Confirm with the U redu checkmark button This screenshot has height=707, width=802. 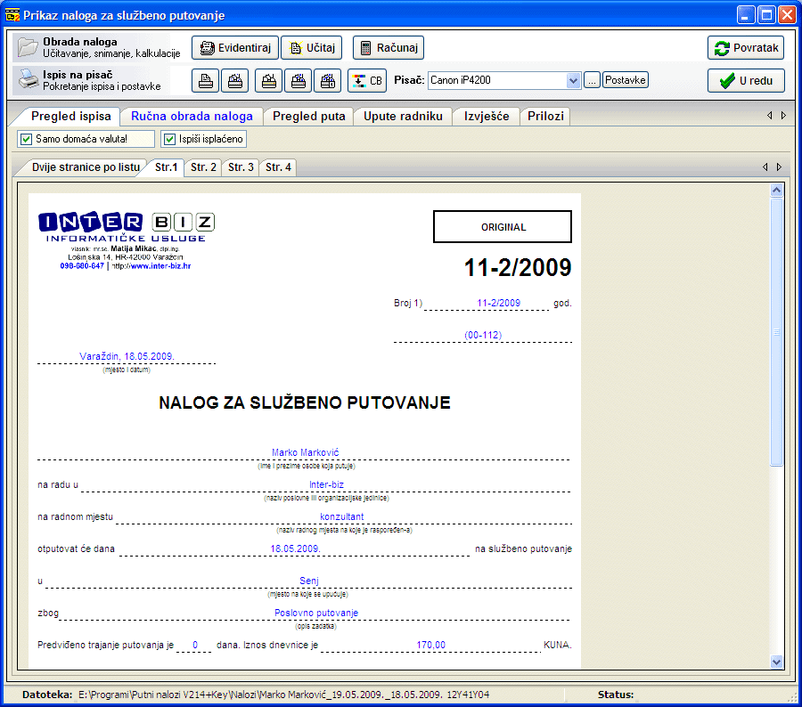[x=746, y=81]
